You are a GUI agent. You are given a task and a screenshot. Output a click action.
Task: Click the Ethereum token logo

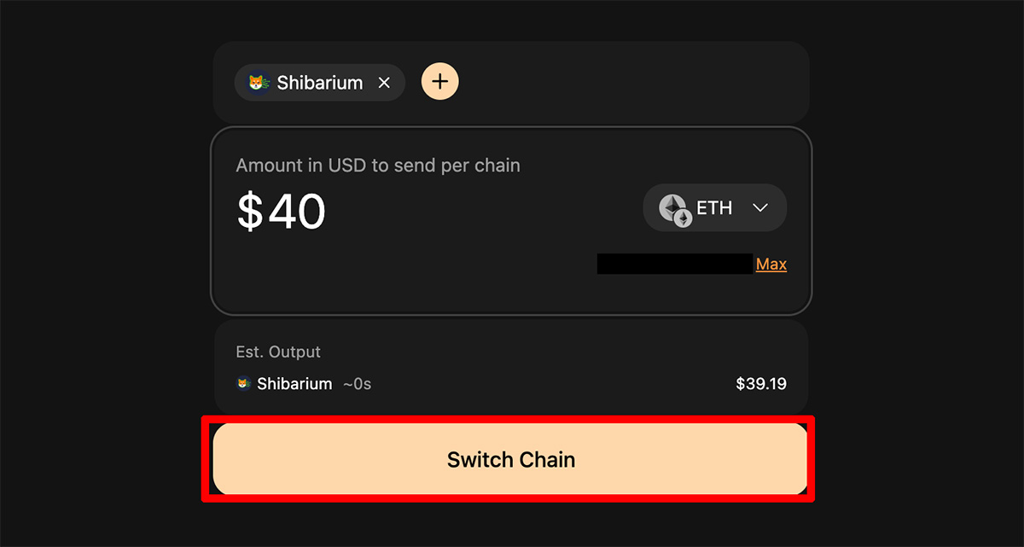pyautogui.click(x=675, y=210)
